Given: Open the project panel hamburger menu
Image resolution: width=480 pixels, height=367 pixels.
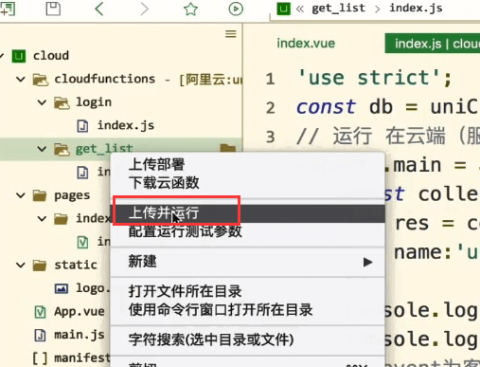Looking at the screenshot, I should pos(231,34).
